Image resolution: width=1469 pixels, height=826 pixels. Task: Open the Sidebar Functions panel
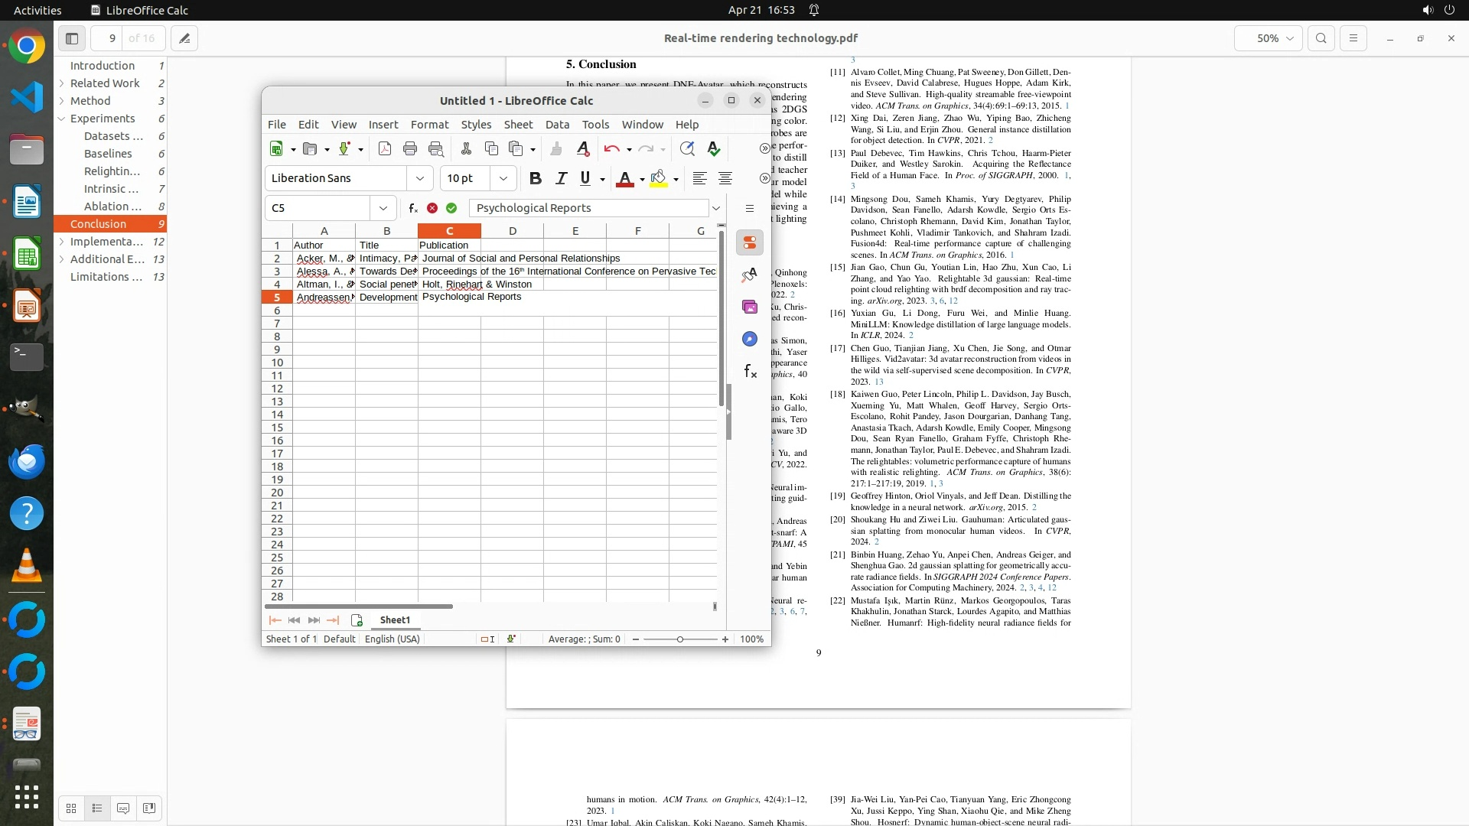(750, 372)
